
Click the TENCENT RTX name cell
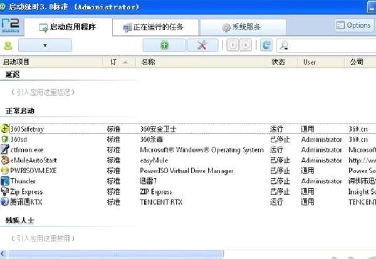(161, 202)
